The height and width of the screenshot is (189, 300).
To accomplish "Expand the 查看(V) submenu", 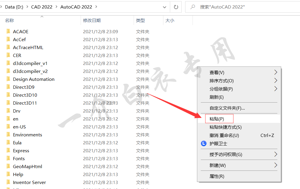I will pos(276,72).
